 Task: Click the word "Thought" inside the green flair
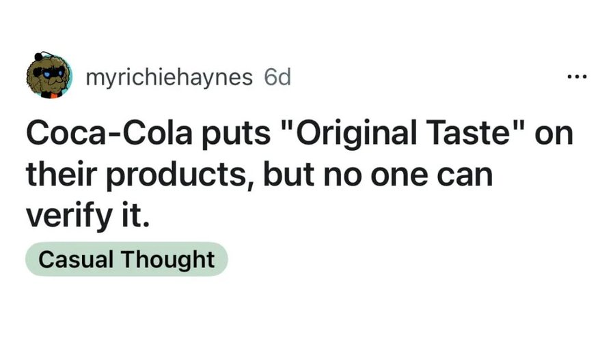coord(167,259)
